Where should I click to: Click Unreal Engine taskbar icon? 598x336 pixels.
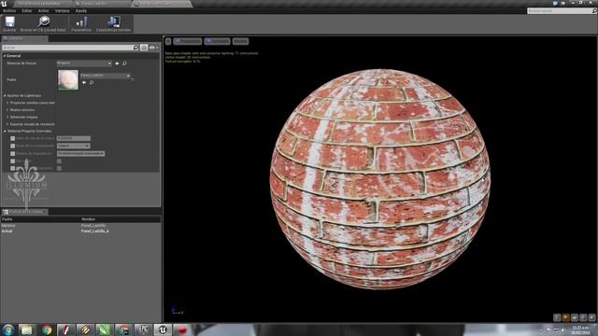coord(163,329)
